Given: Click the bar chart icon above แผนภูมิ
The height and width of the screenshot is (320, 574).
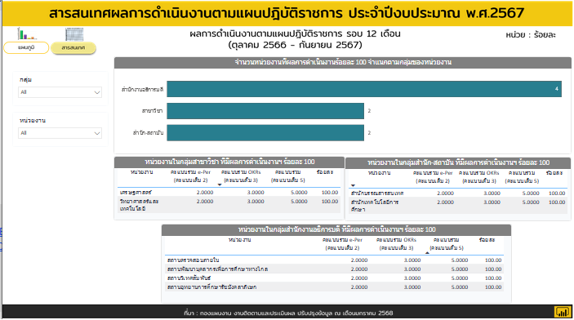Looking at the screenshot, I should (27, 33).
